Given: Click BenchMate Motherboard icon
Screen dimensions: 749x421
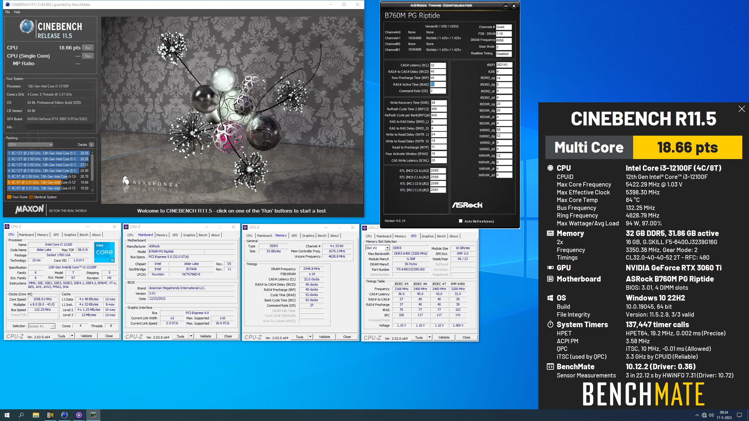Looking at the screenshot, I should point(550,279).
